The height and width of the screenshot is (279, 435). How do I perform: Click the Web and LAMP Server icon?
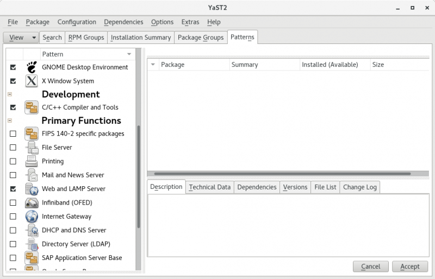coord(32,189)
